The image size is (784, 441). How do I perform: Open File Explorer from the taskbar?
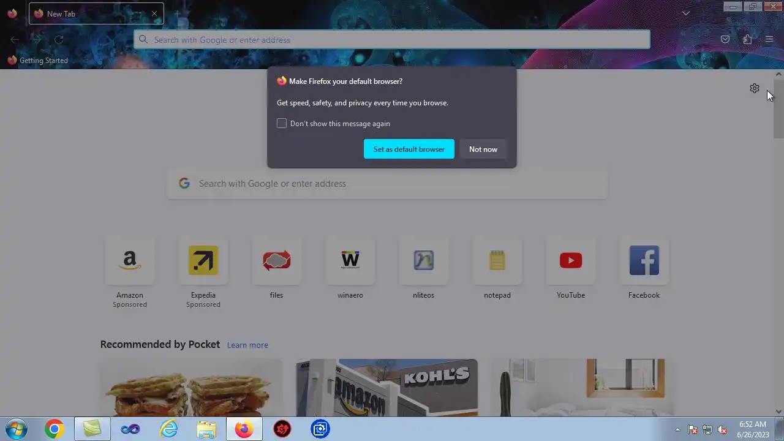(206, 429)
